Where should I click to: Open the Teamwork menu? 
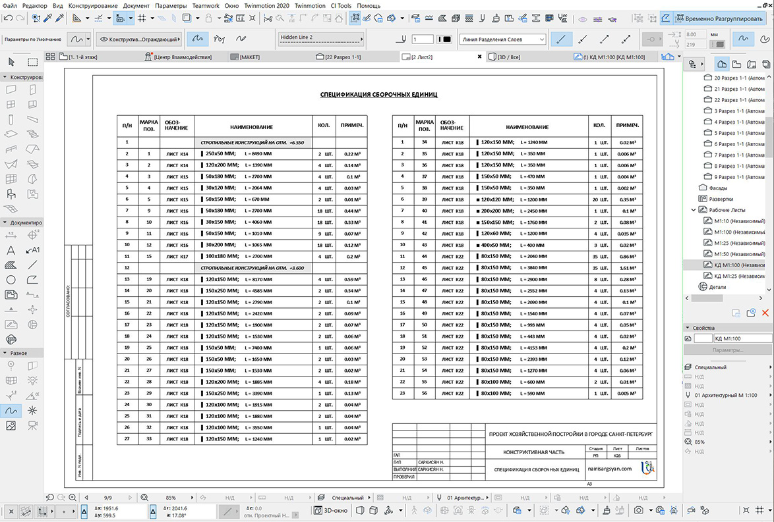point(206,5)
